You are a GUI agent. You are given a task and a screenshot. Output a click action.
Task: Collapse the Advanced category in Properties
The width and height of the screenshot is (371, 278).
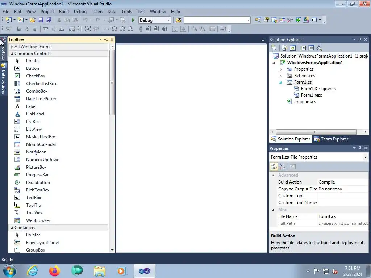coord(273,175)
